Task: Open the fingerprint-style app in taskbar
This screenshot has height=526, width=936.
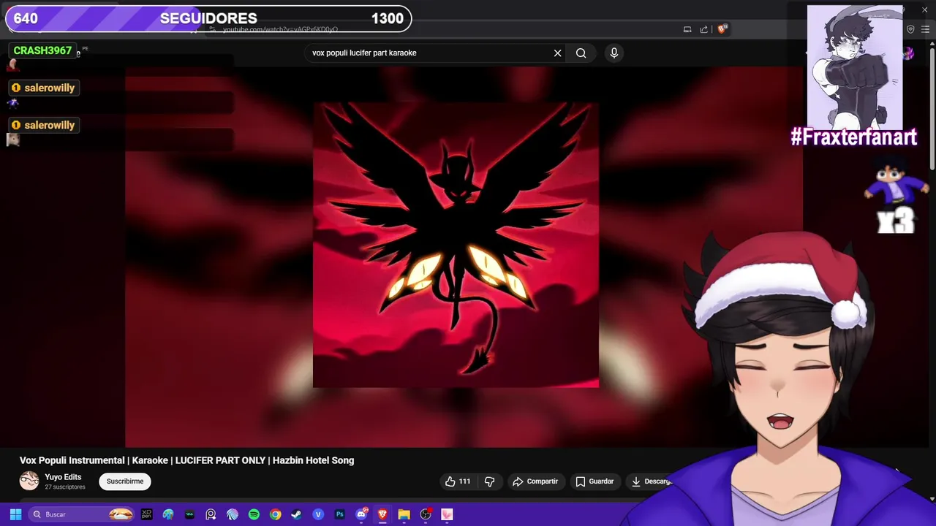Action: (x=233, y=514)
